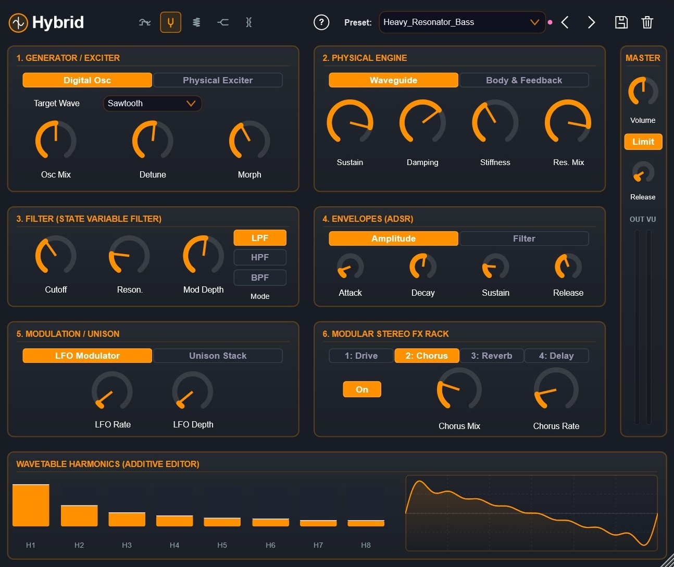
Task: Click the Detune knob
Action: tap(153, 141)
